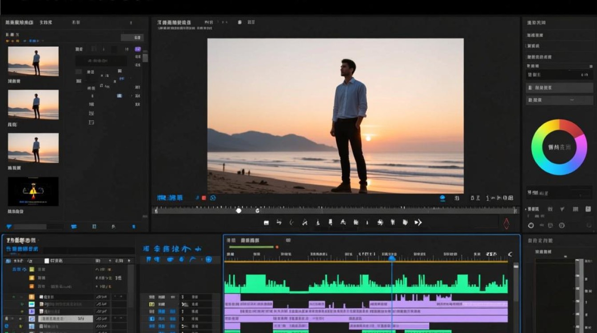The width and height of the screenshot is (597, 333).
Task: Click the skip-forward arrow in the transport bar
Action: coord(418,222)
